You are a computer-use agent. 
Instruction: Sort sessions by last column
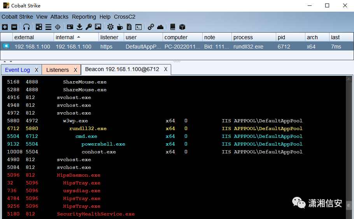pyautogui.click(x=341, y=37)
